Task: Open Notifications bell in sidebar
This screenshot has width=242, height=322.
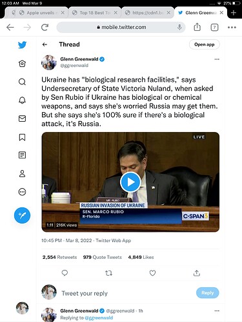Action: pyautogui.click(x=22, y=100)
